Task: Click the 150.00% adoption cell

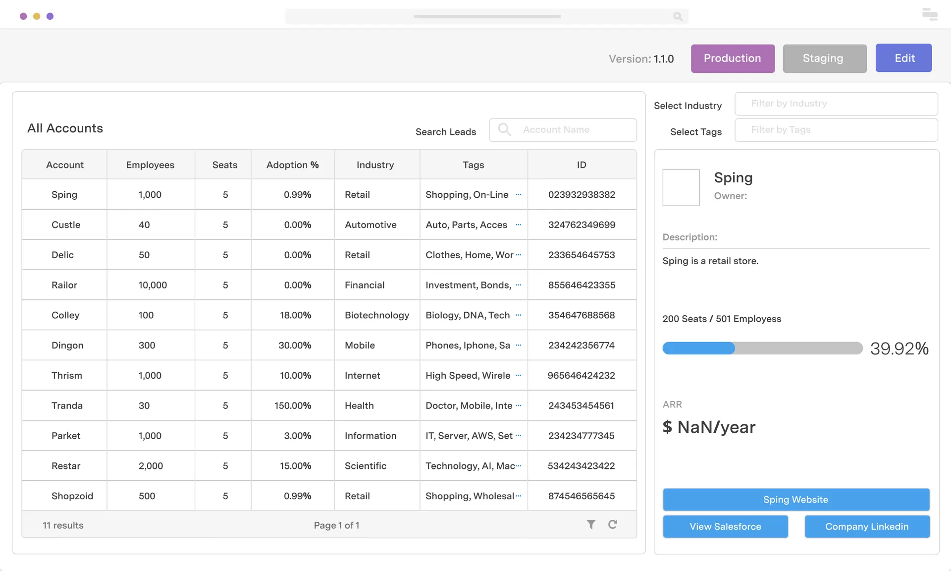Action: tap(293, 405)
